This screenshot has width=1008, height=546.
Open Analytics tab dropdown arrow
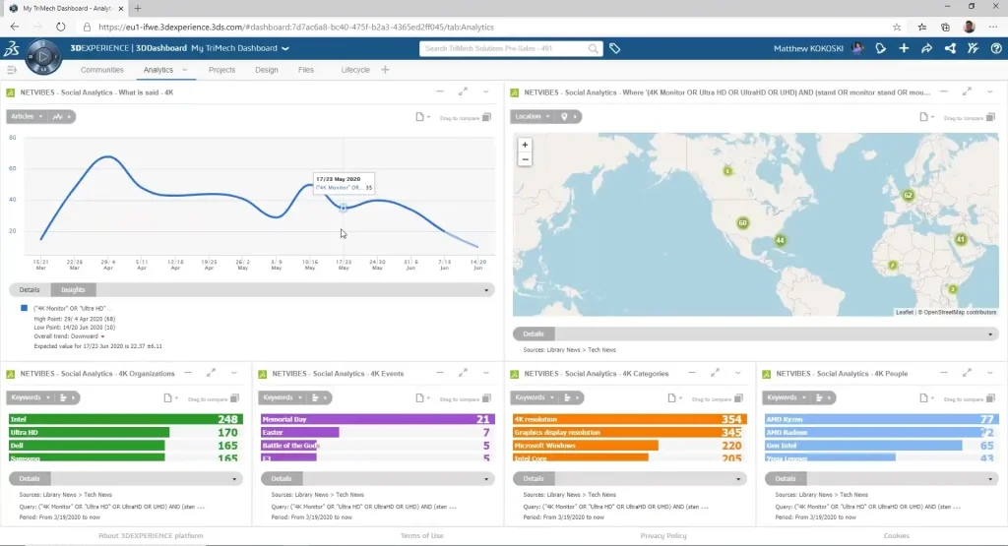pyautogui.click(x=185, y=70)
